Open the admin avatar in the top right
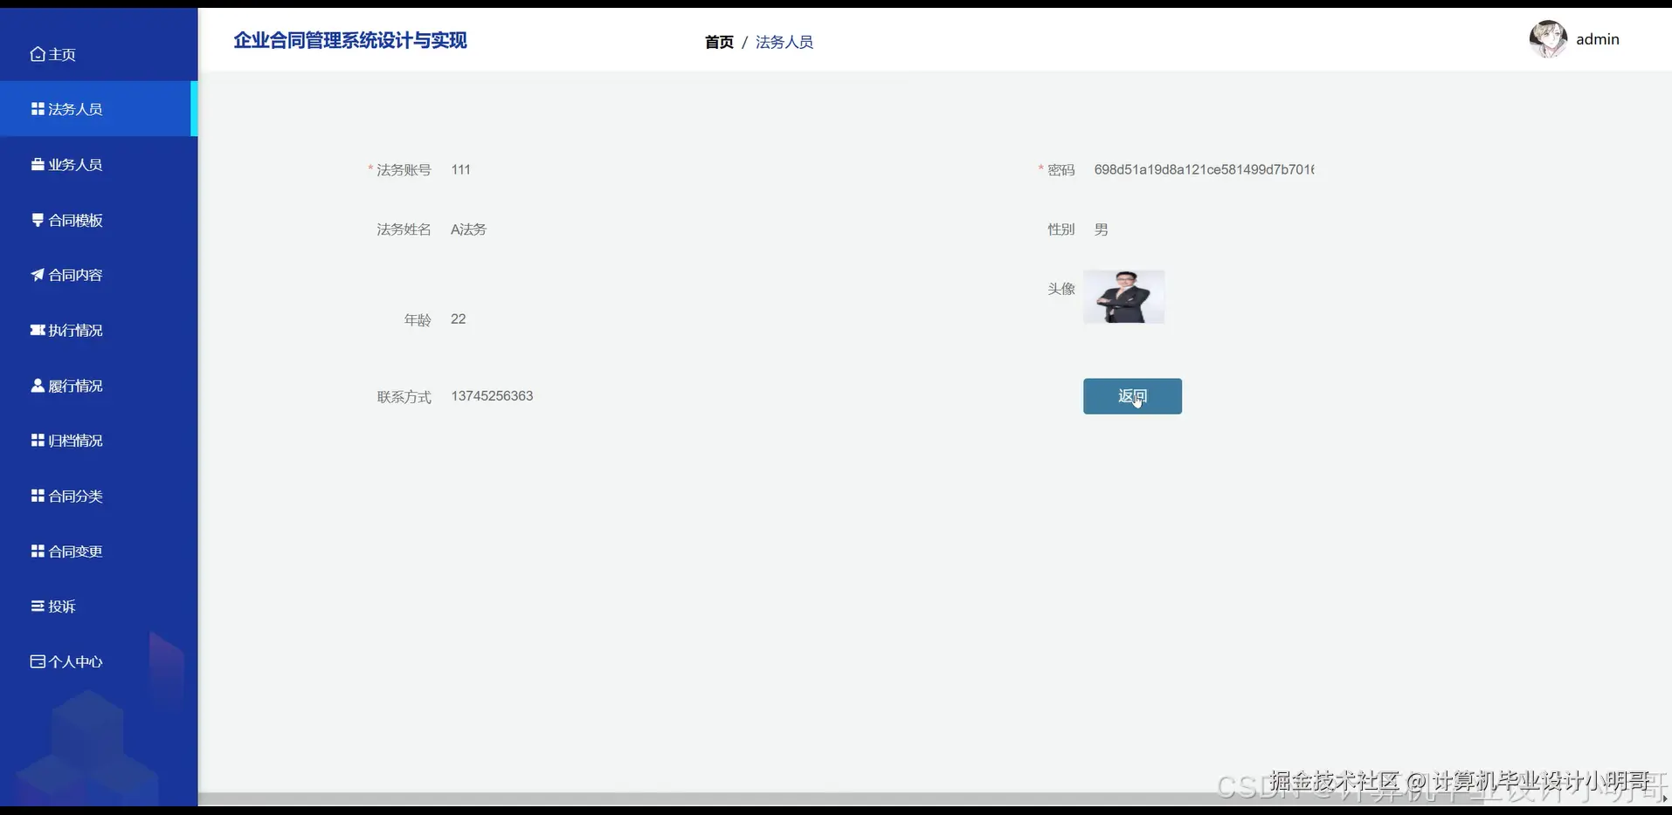The width and height of the screenshot is (1672, 815). tap(1548, 38)
